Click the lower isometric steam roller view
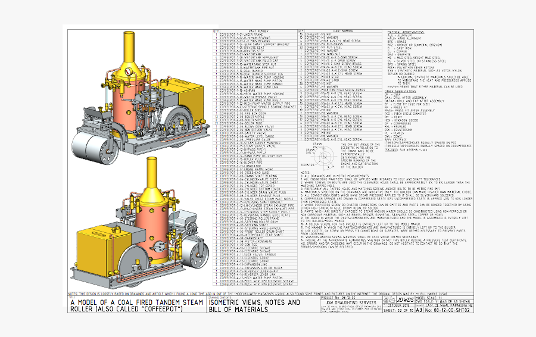This screenshot has width=536, height=337. pyautogui.click(x=138, y=222)
